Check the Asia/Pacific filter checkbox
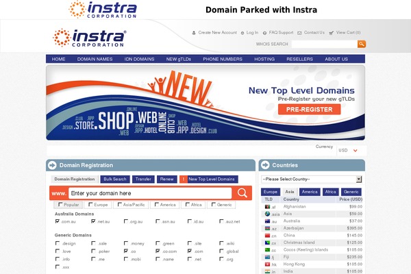This screenshot has height=274, width=411. (x=119, y=204)
